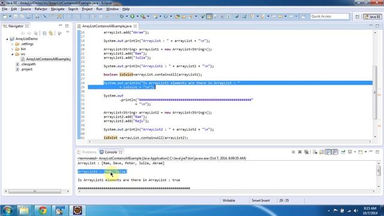The height and width of the screenshot is (216, 384).
Task: Select ArrayListContainsAllExample.java in Navigator
Action: coord(46,59)
